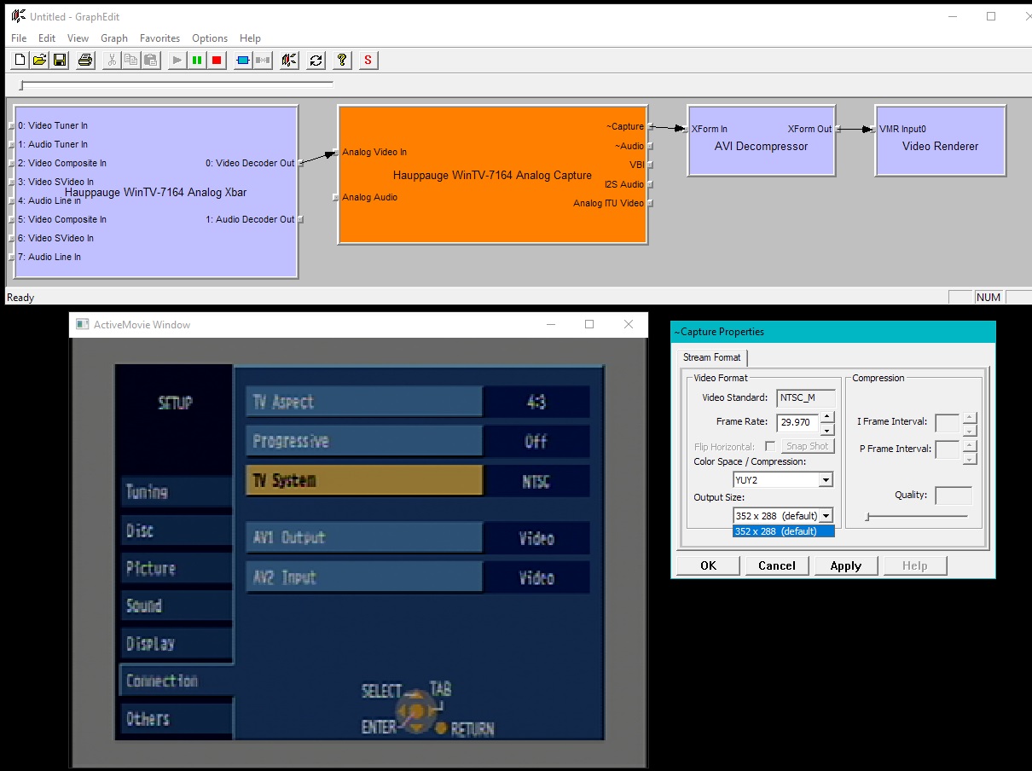Click the 'Analog ITU Video' output pin
Viewport: 1032px width, 771px height.
click(608, 203)
